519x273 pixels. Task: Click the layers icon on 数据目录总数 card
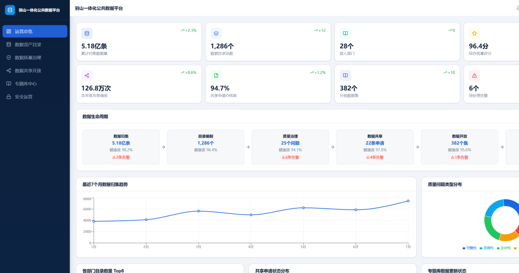point(216,34)
